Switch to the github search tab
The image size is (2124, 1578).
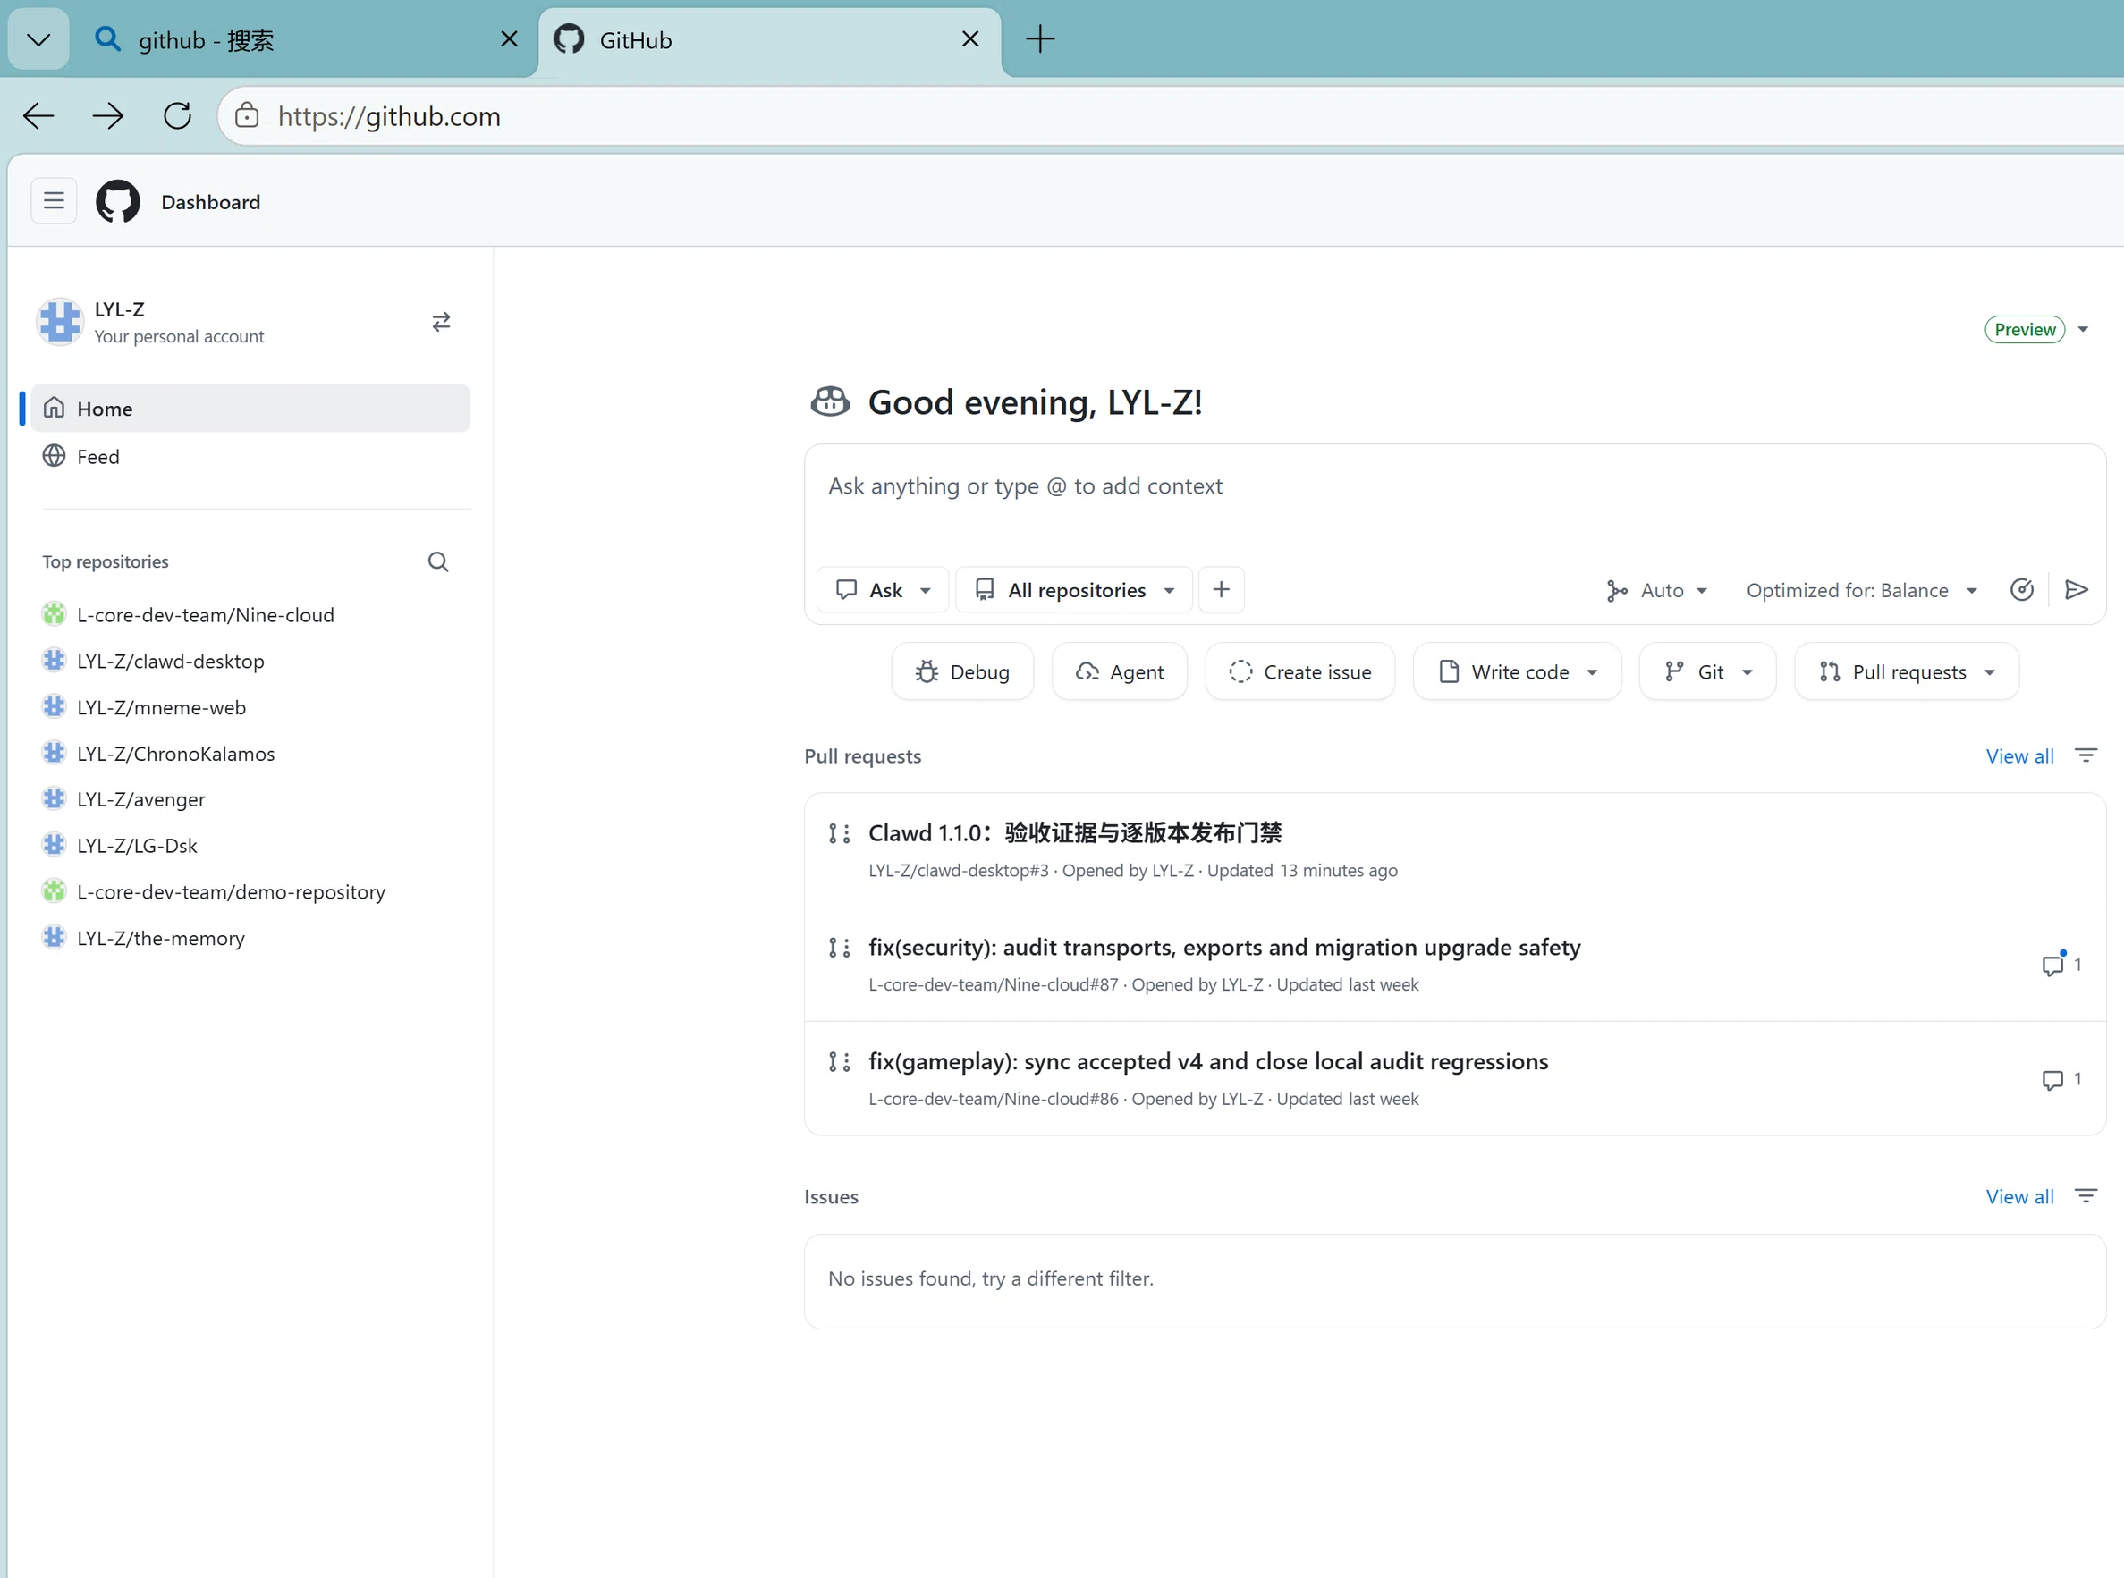pyautogui.click(x=306, y=39)
